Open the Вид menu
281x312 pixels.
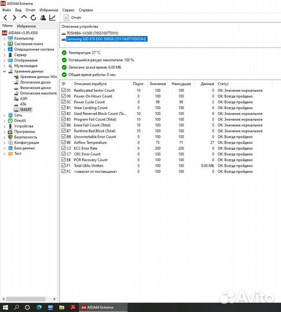pyautogui.click(x=19, y=10)
